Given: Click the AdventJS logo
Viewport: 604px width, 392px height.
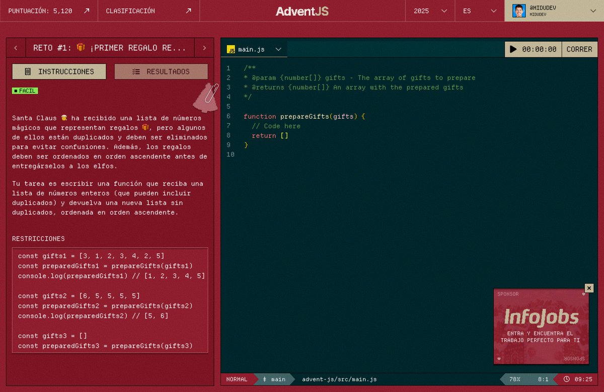Looking at the screenshot, I should tap(302, 11).
